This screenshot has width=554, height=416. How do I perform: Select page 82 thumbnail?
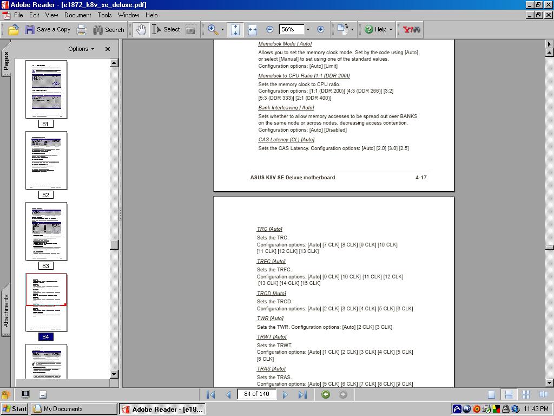click(47, 160)
